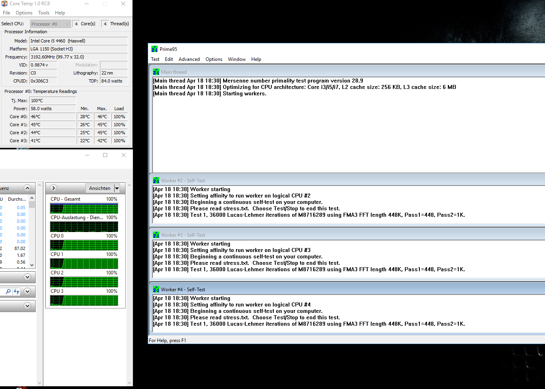This screenshot has height=389, width=545.
Task: Click the CPU 2 graph
Action: [84, 282]
